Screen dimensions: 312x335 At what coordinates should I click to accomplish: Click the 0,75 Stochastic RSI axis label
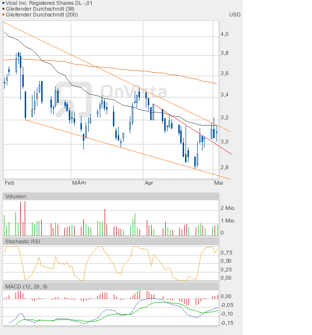[226, 253]
